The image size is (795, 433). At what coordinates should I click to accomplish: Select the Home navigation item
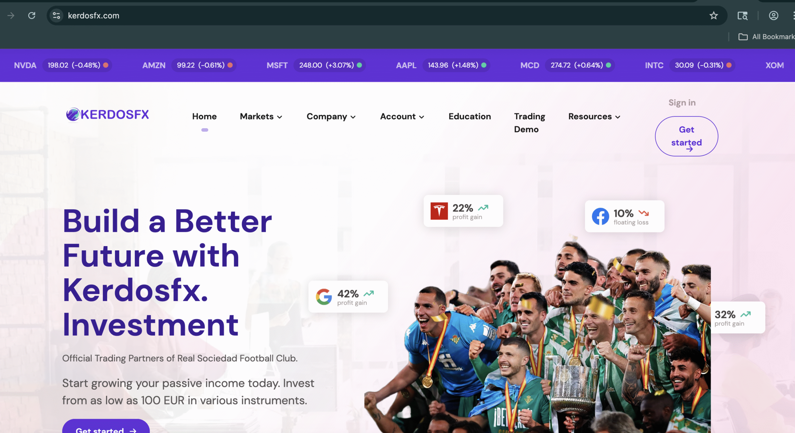pyautogui.click(x=204, y=117)
